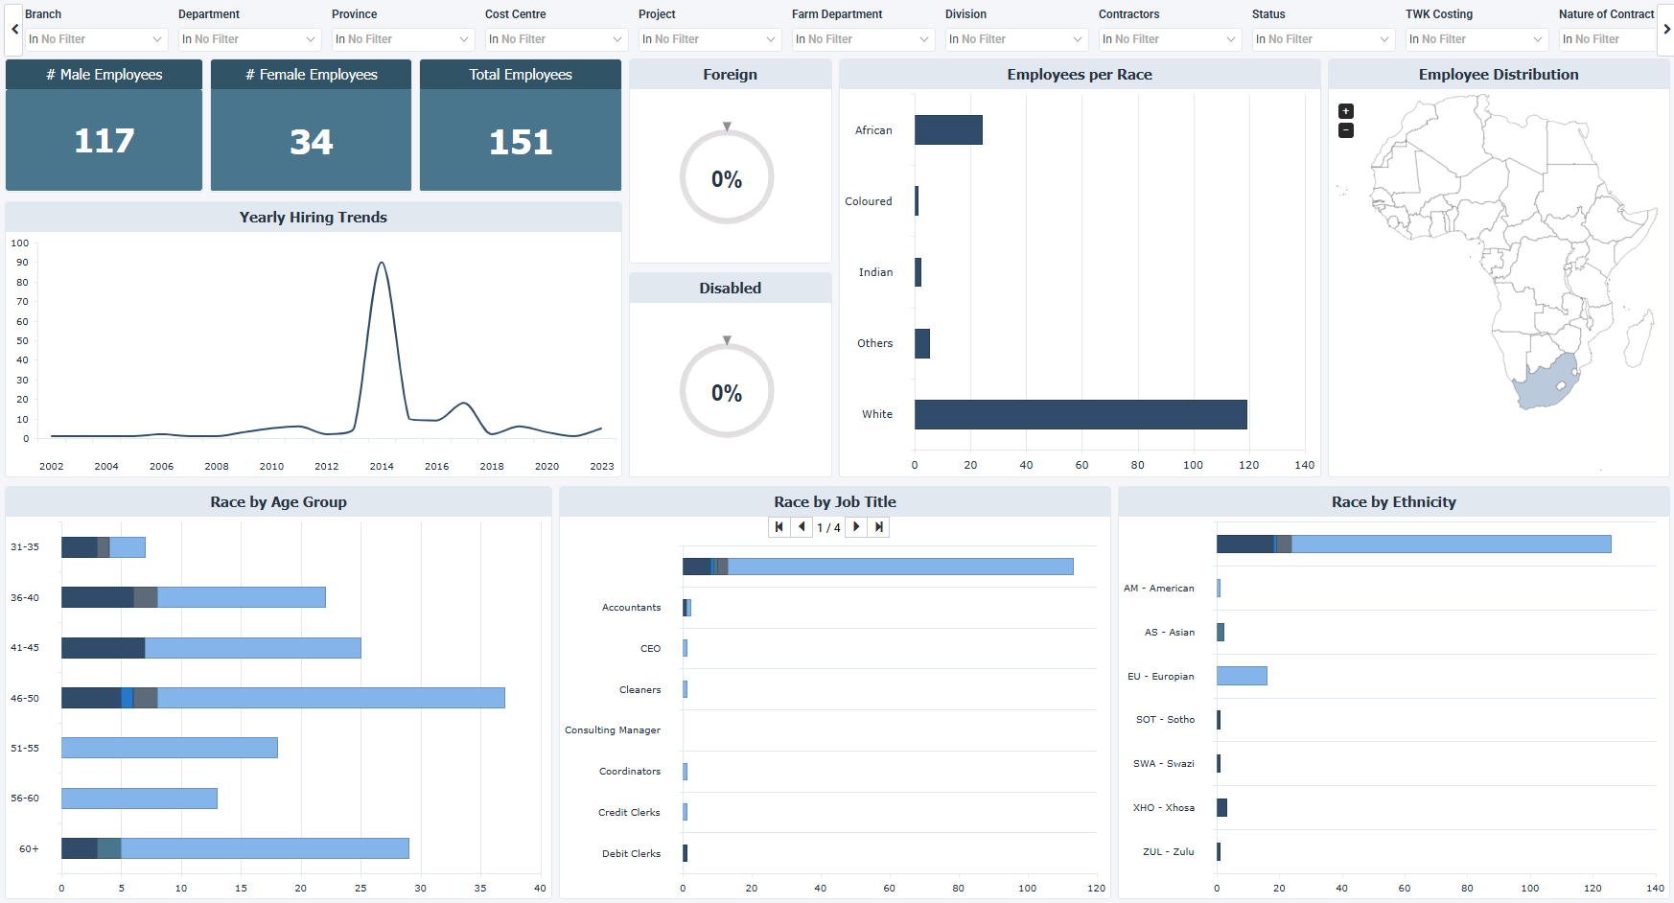Click the Accountants label in Race by Job Title

click(631, 608)
